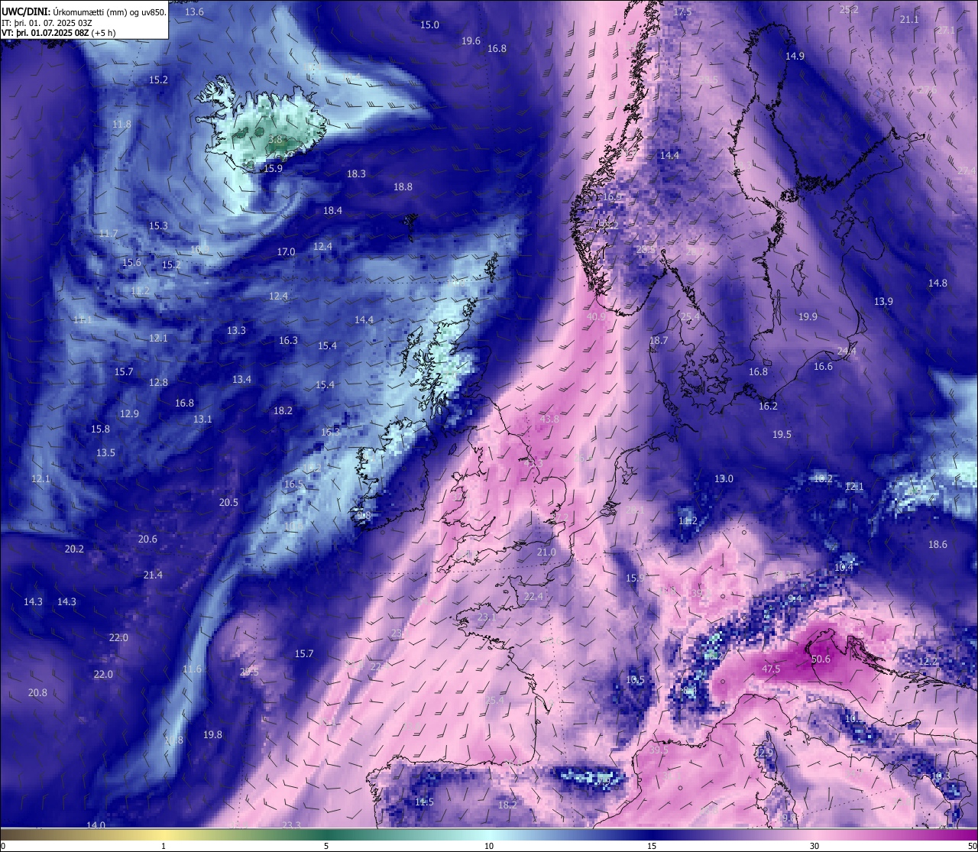Click the 13.3 value in the Atlantic
The height and width of the screenshot is (852, 978).
pyautogui.click(x=236, y=330)
